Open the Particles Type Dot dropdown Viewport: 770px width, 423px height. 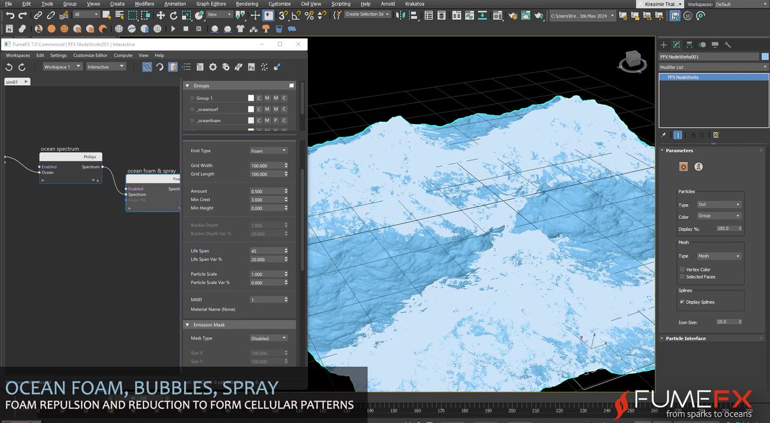coord(719,205)
